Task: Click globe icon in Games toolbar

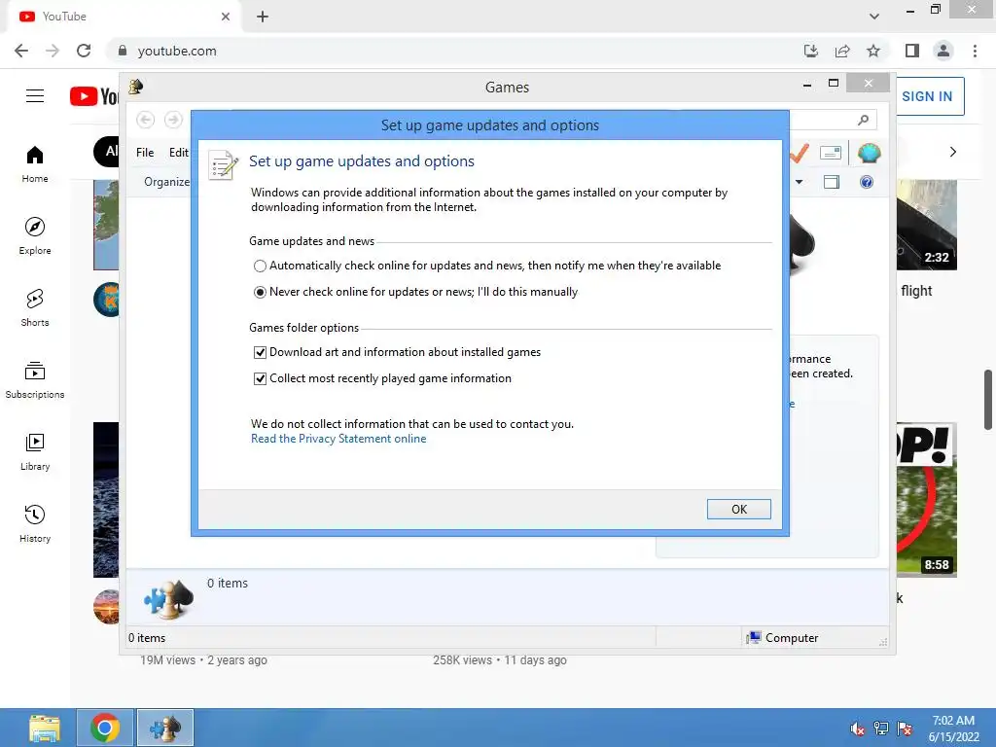Action: pyautogui.click(x=869, y=153)
